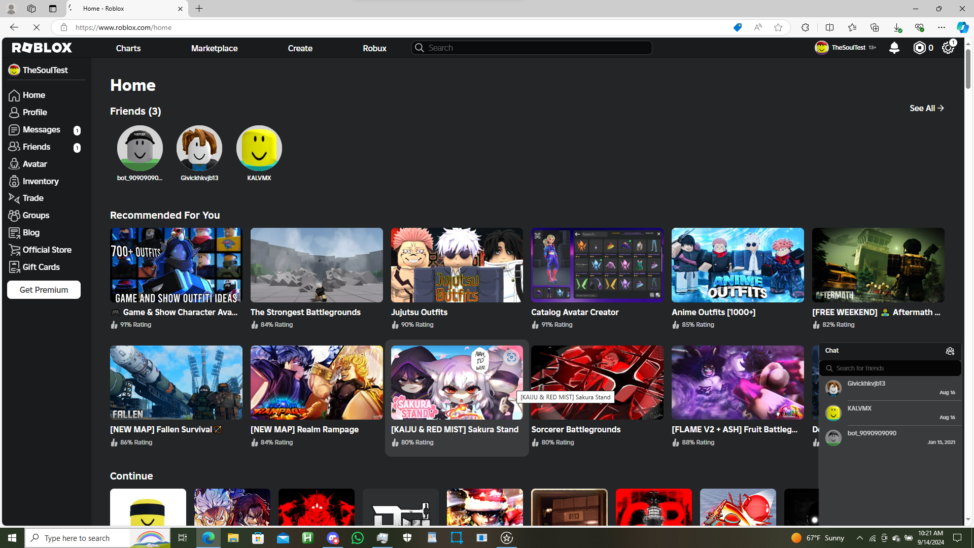Click the Get Premium button

44,290
